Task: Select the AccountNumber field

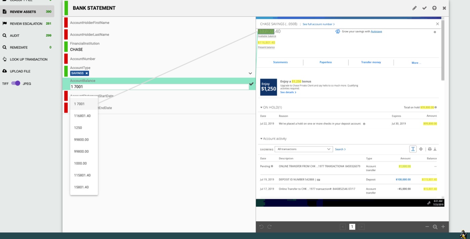Action: point(159,59)
